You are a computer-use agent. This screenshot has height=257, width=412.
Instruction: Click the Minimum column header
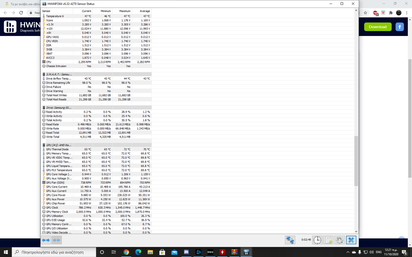pos(102,11)
